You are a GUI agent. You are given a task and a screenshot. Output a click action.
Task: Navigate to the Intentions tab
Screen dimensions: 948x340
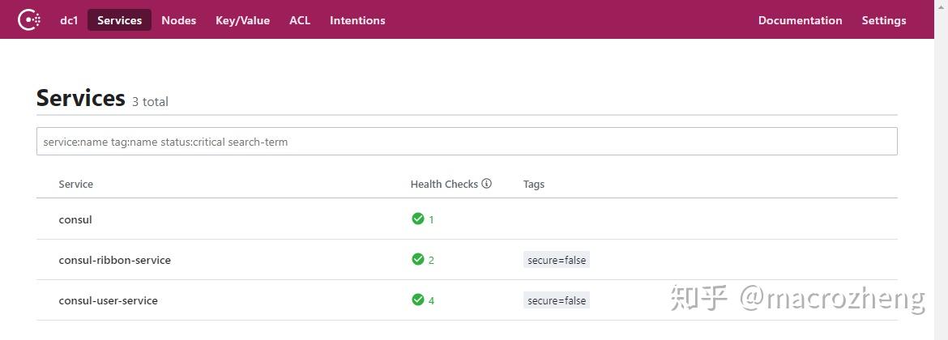click(357, 20)
